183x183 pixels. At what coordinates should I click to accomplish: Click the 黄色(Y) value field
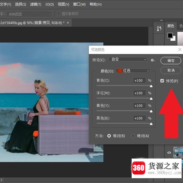139,105
